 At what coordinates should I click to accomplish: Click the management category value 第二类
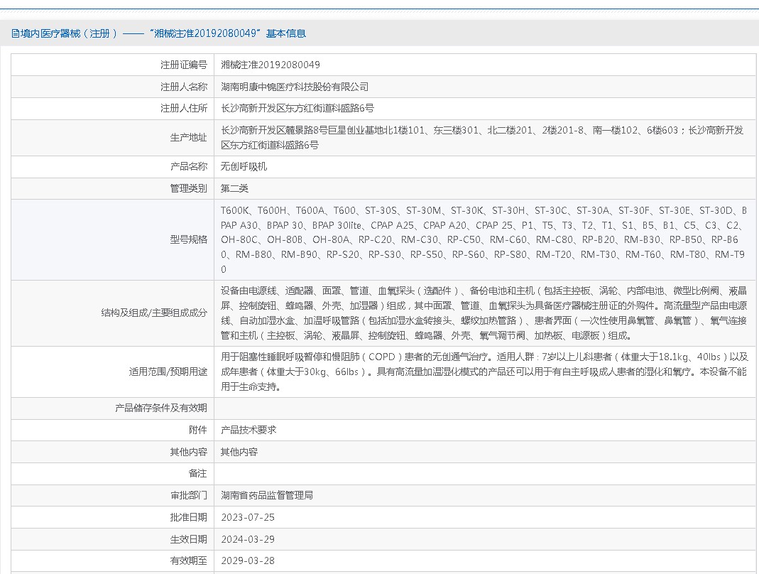pyautogui.click(x=235, y=188)
